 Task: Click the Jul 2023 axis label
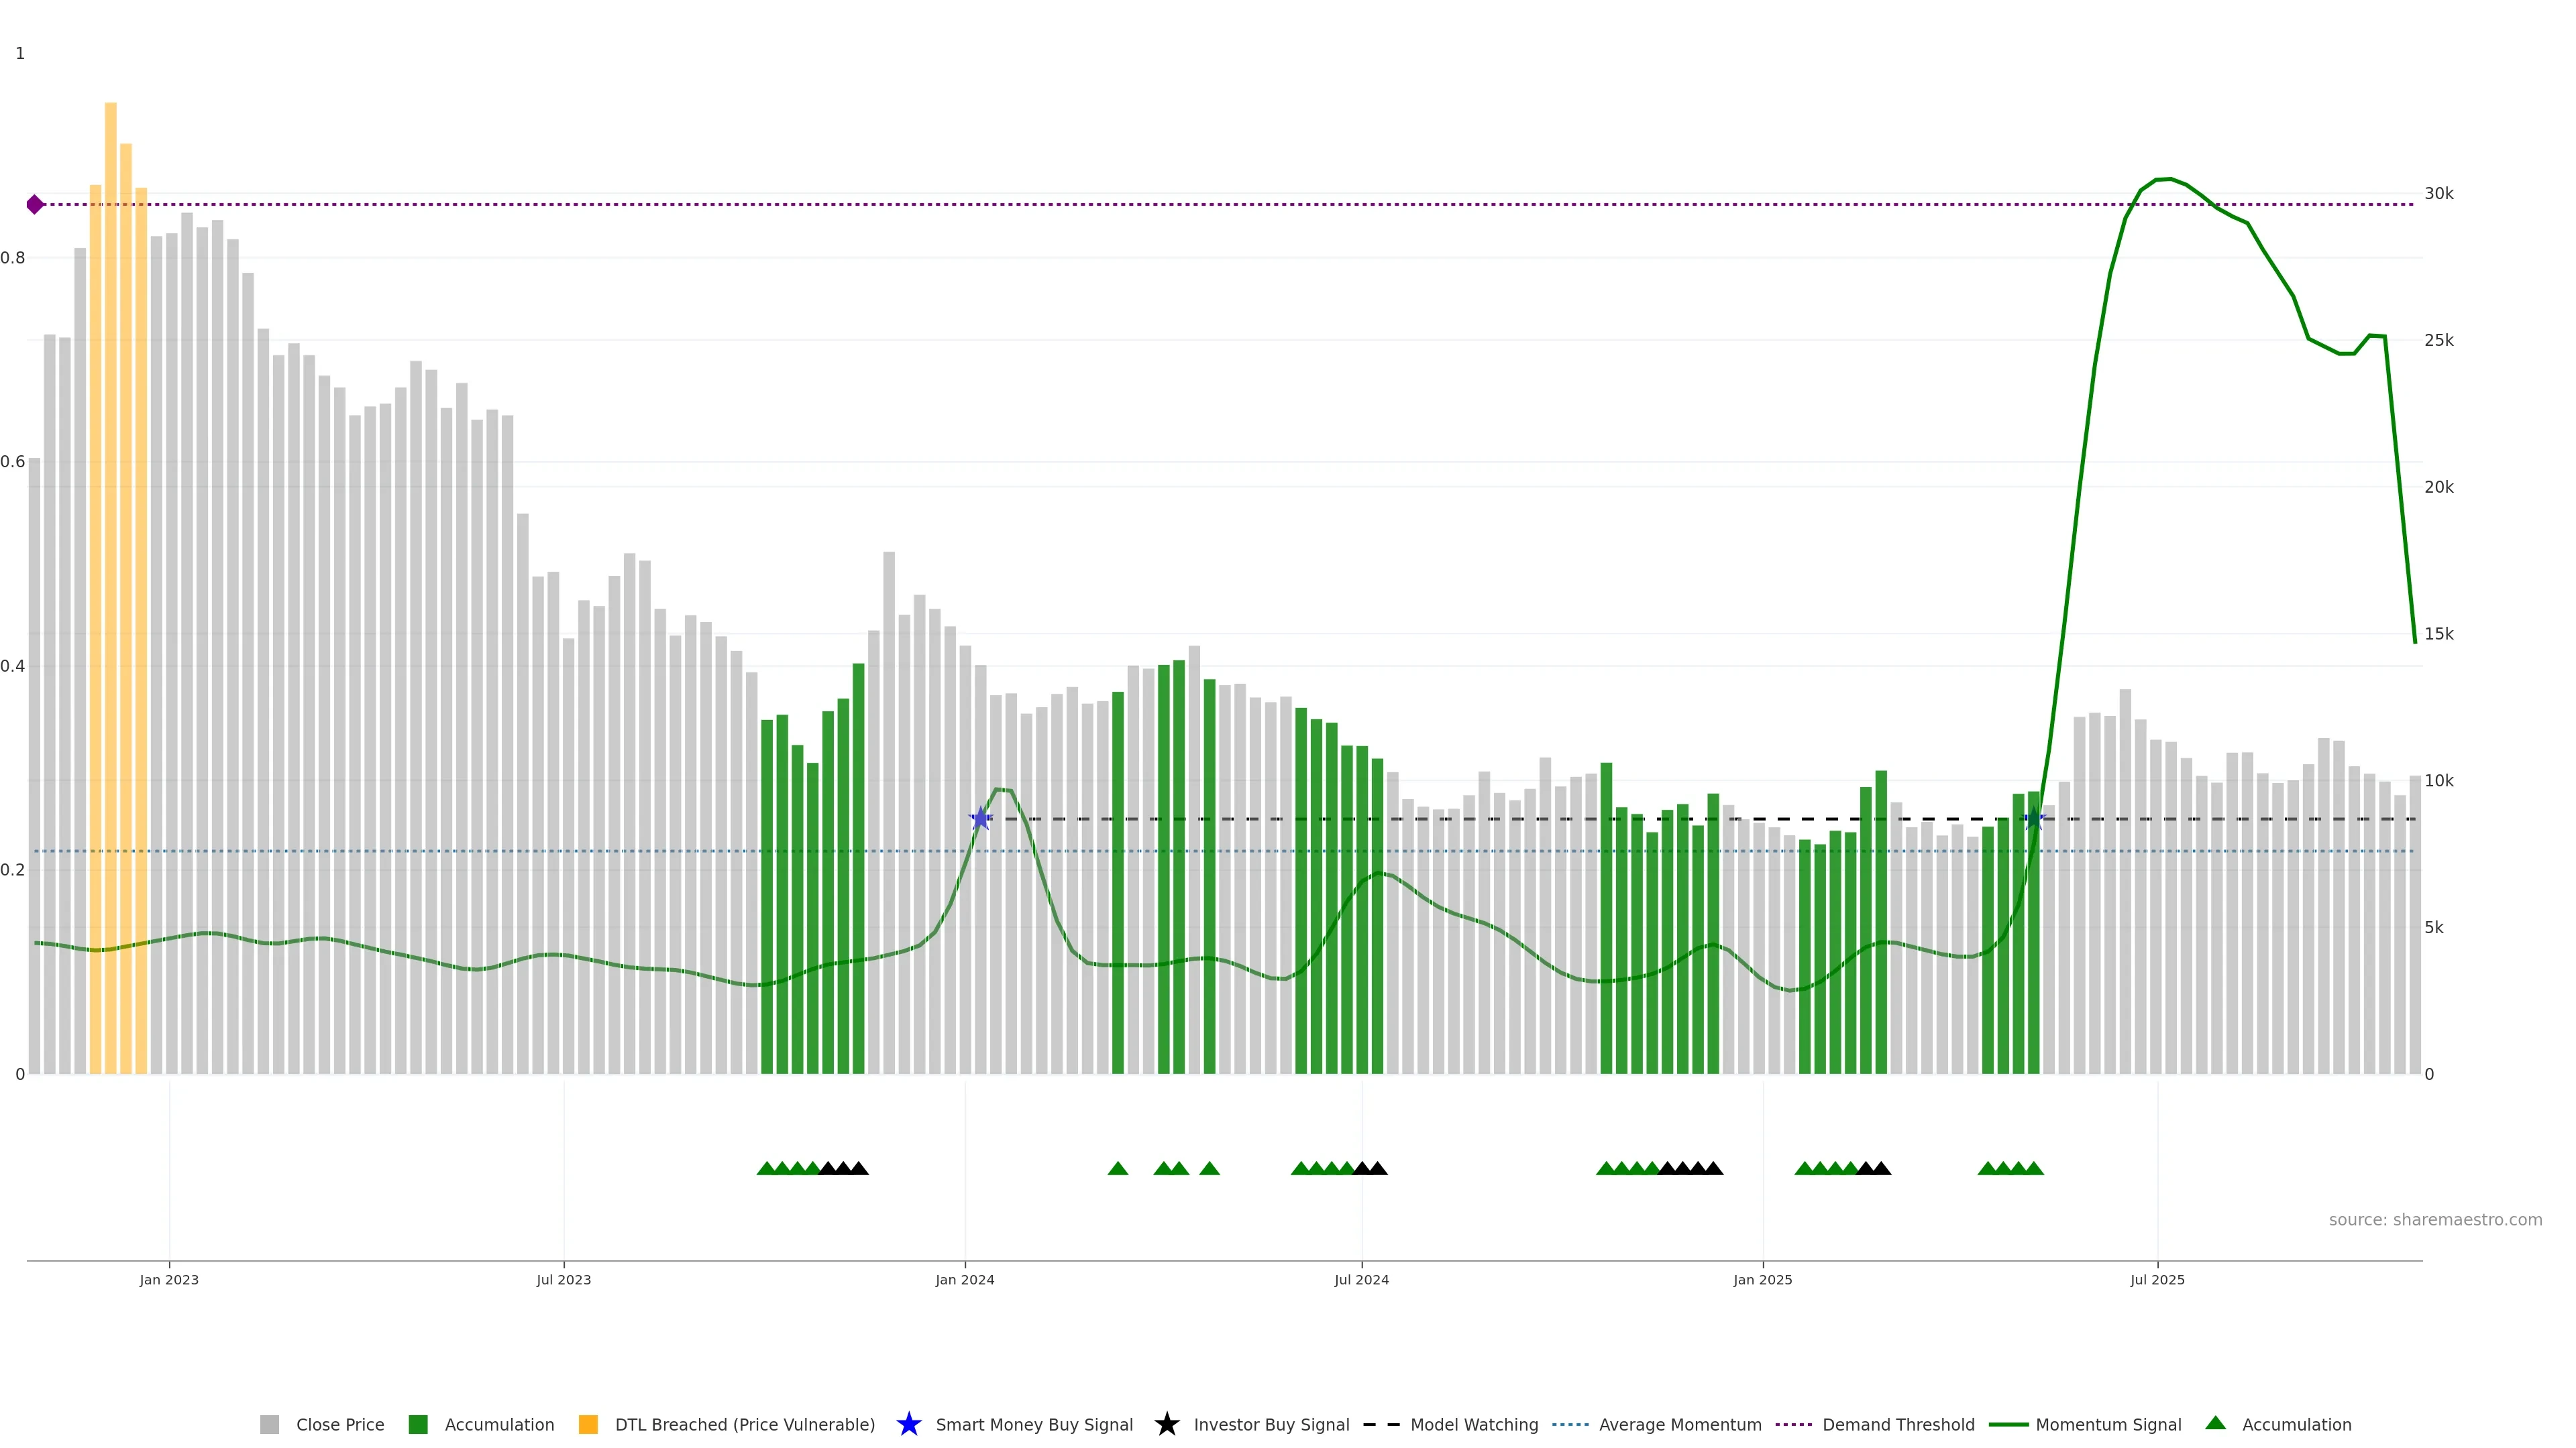pos(563,1279)
